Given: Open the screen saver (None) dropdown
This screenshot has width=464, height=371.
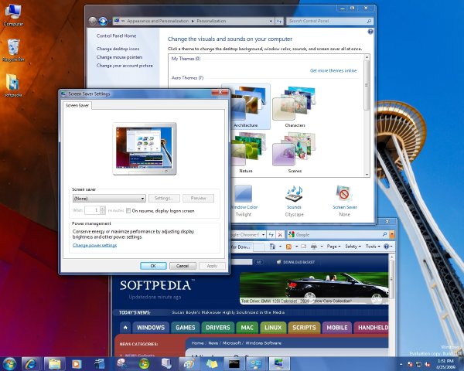Looking at the screenshot, I should pos(109,198).
